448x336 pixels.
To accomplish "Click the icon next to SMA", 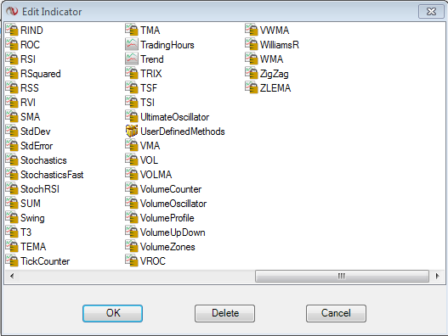I will [12, 116].
